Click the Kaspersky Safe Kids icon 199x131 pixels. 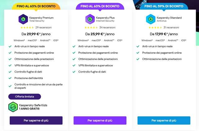click(x=12, y=107)
